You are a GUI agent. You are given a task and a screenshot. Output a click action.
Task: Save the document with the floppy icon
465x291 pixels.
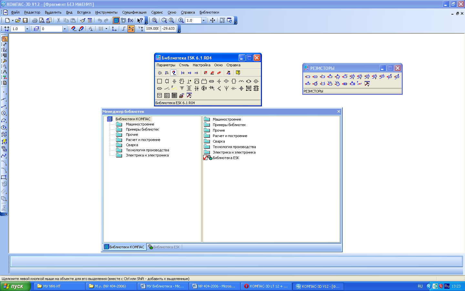coord(25,20)
